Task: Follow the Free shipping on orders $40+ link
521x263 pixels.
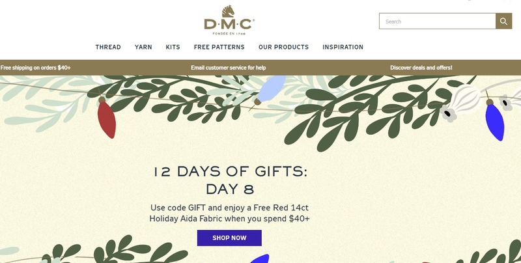Action: (x=36, y=68)
